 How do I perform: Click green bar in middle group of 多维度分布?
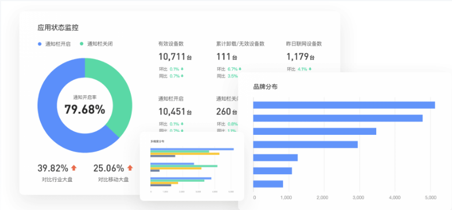[184, 166]
